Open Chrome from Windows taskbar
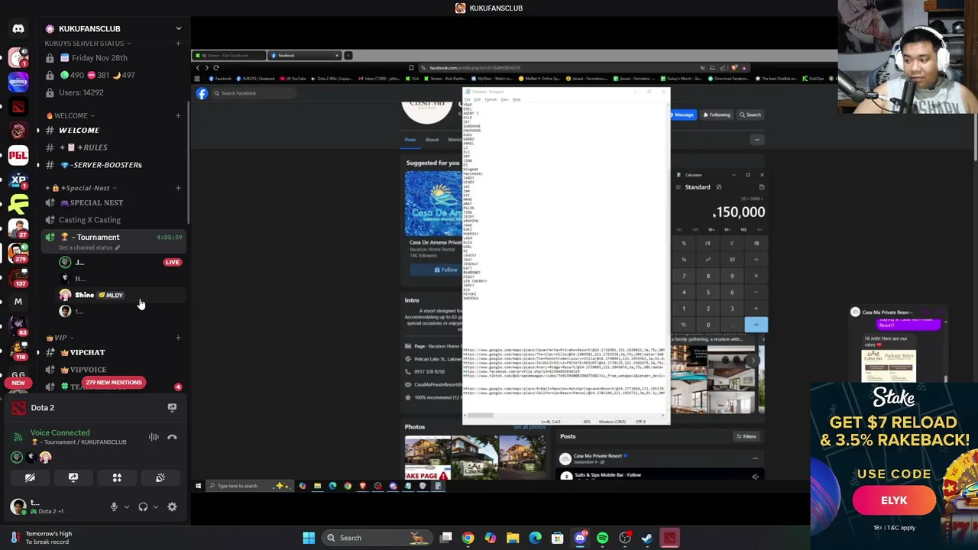 pyautogui.click(x=468, y=538)
